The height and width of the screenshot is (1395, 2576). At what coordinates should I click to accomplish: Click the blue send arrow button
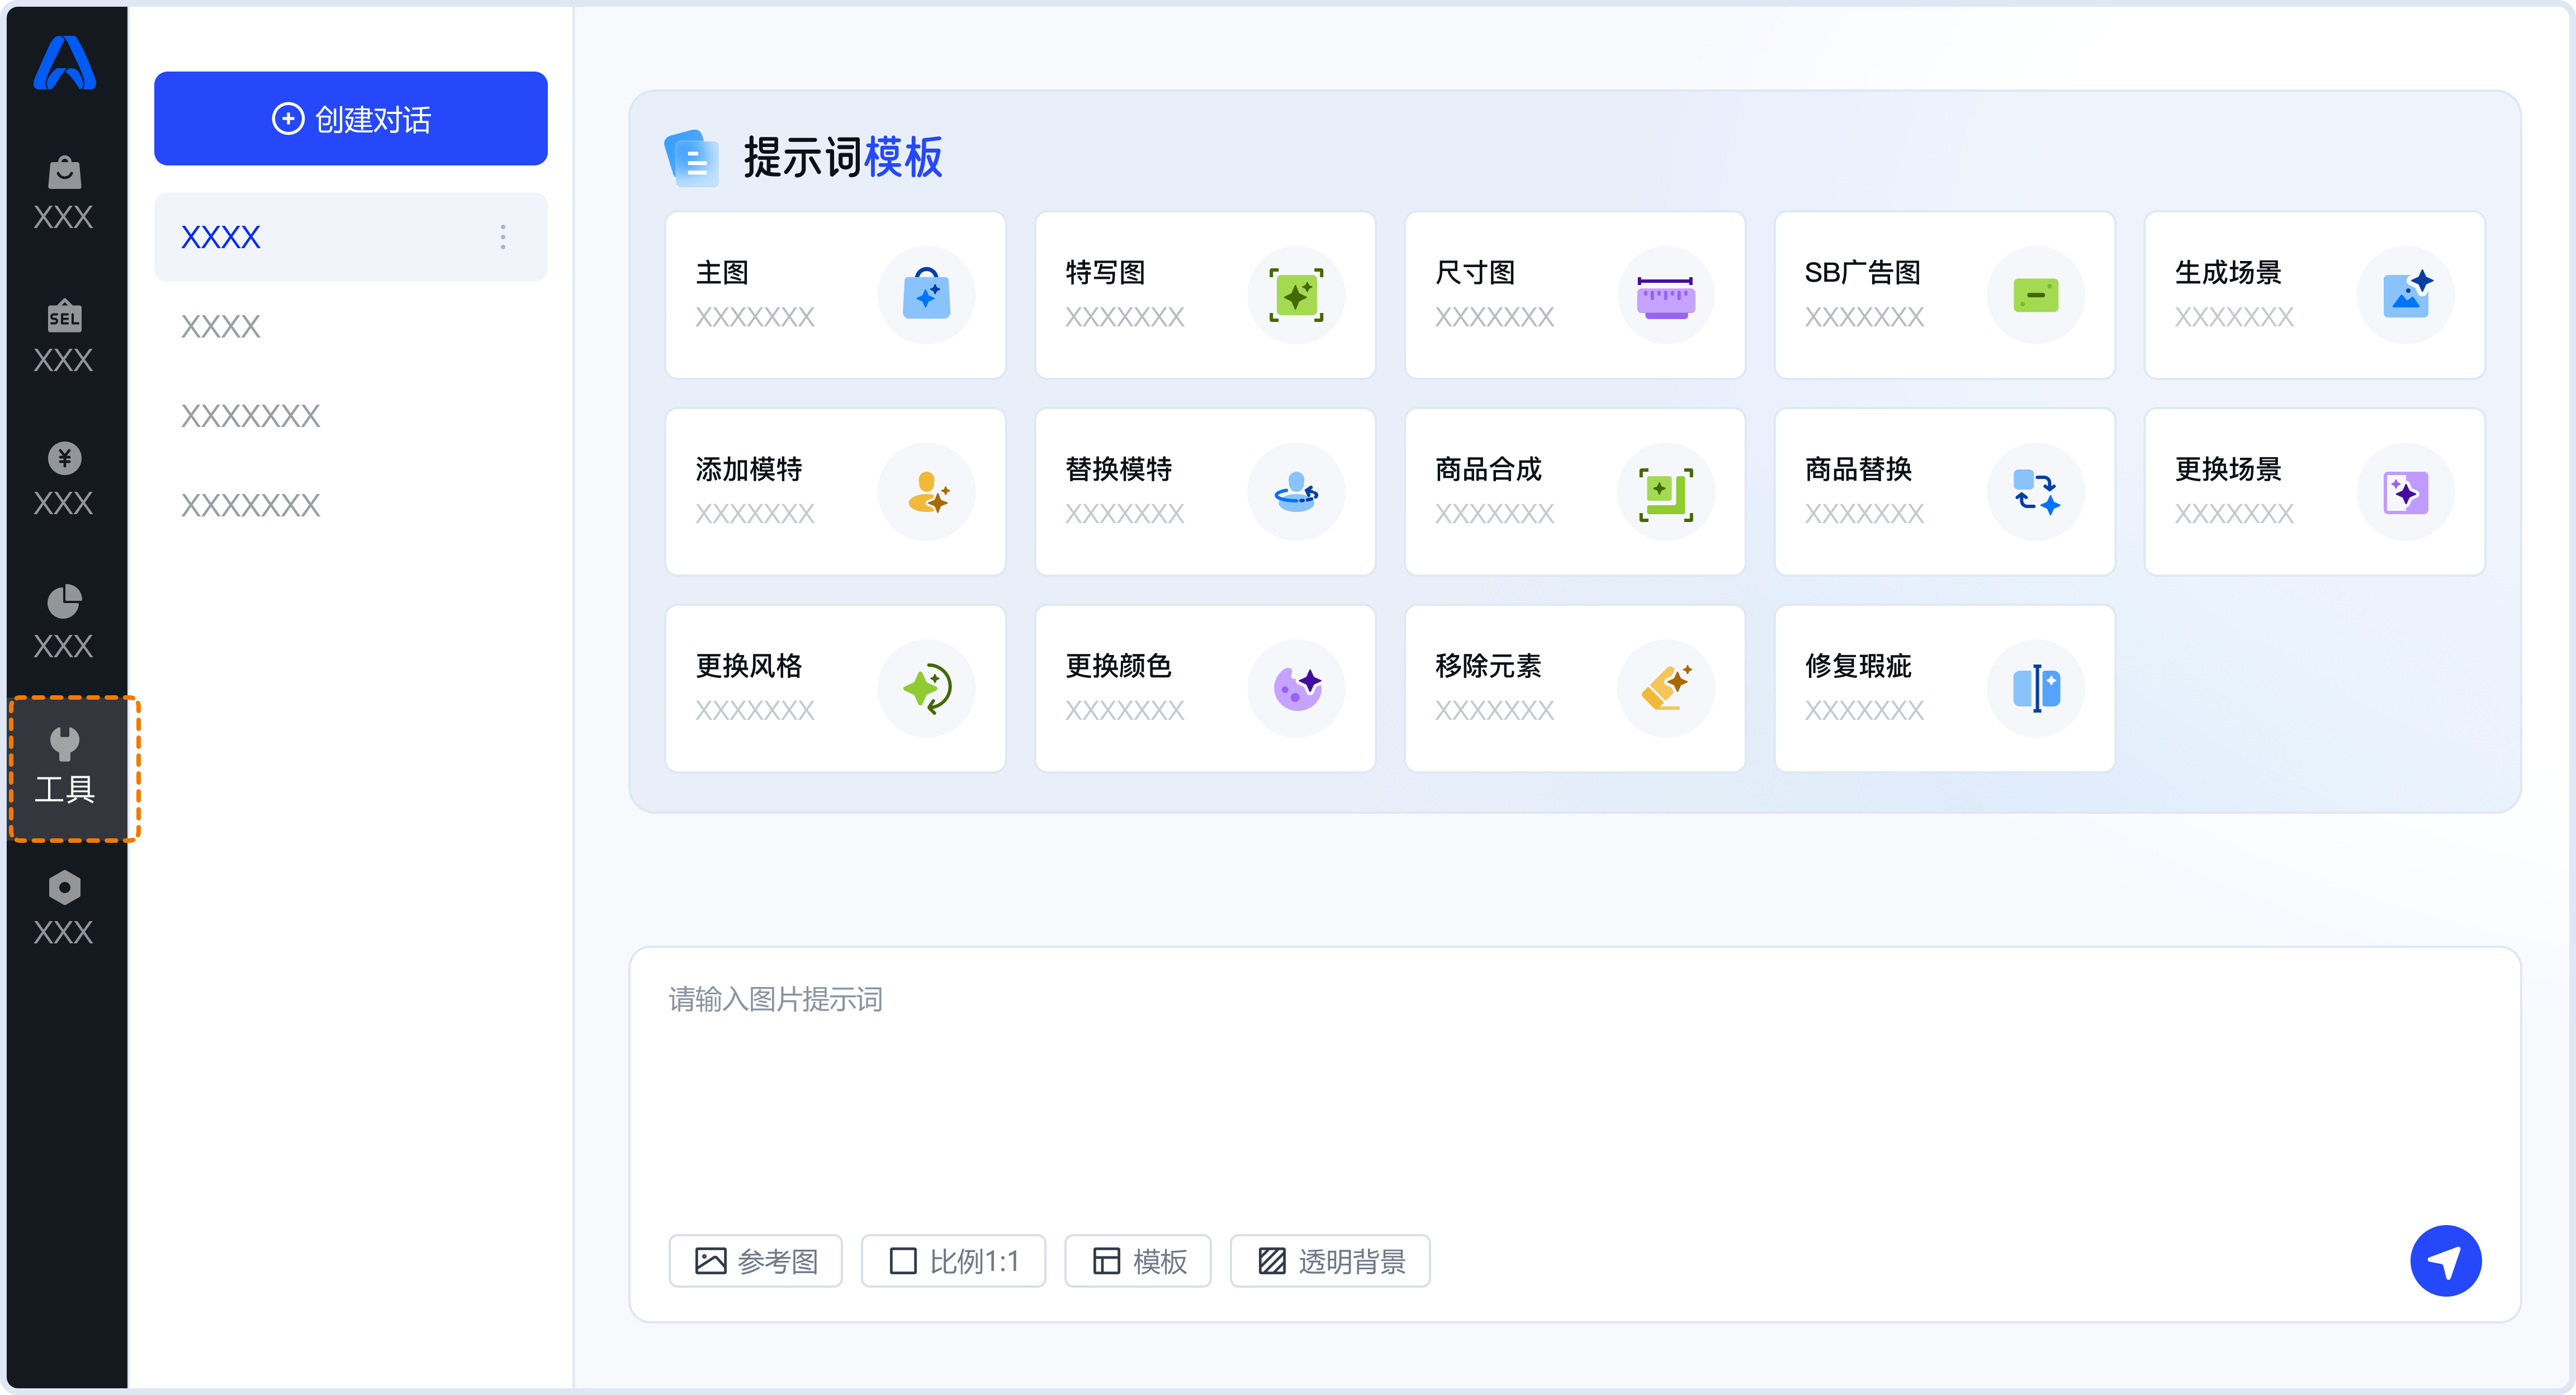[x=2445, y=1261]
